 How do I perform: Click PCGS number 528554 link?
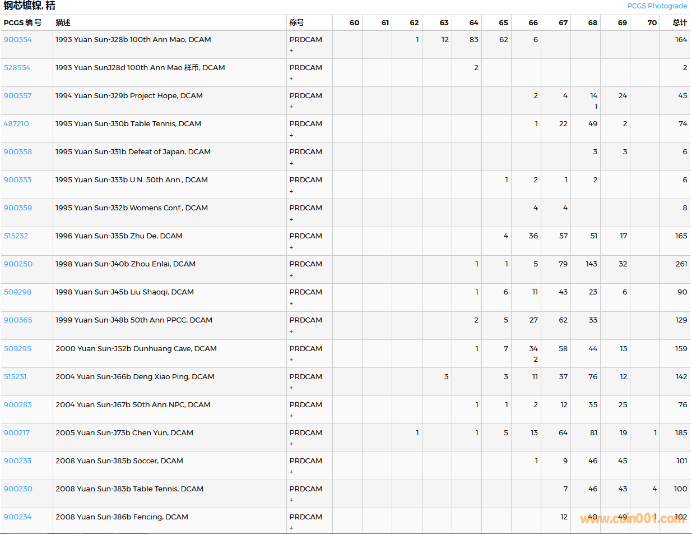click(x=17, y=68)
